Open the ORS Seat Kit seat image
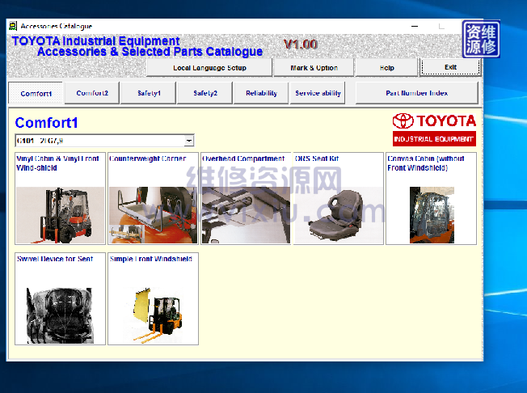Image resolution: width=527 pixels, height=393 pixels. (339, 215)
